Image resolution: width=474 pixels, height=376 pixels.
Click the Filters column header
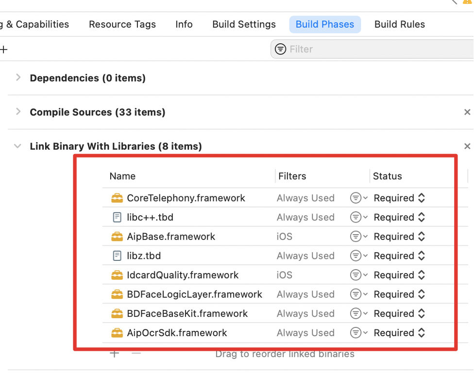tap(292, 176)
